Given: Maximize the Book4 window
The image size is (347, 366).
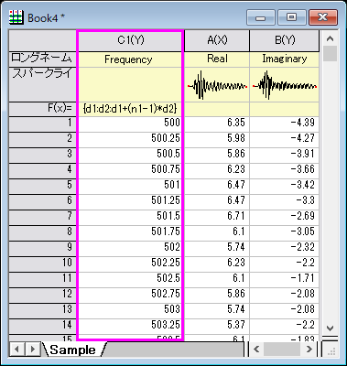Looking at the screenshot, I should (291, 17).
